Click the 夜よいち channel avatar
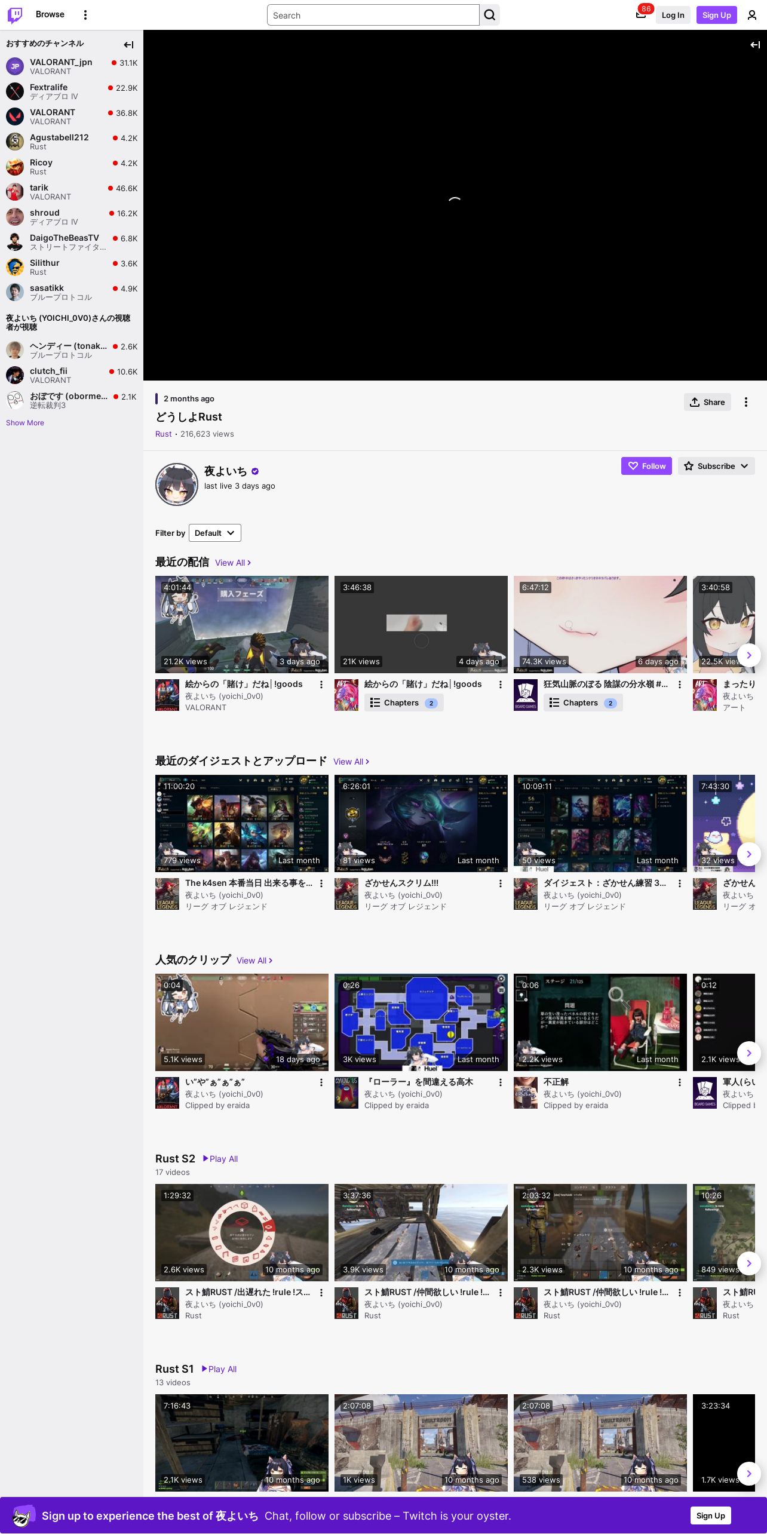This screenshot has width=767, height=1534. coord(177,484)
